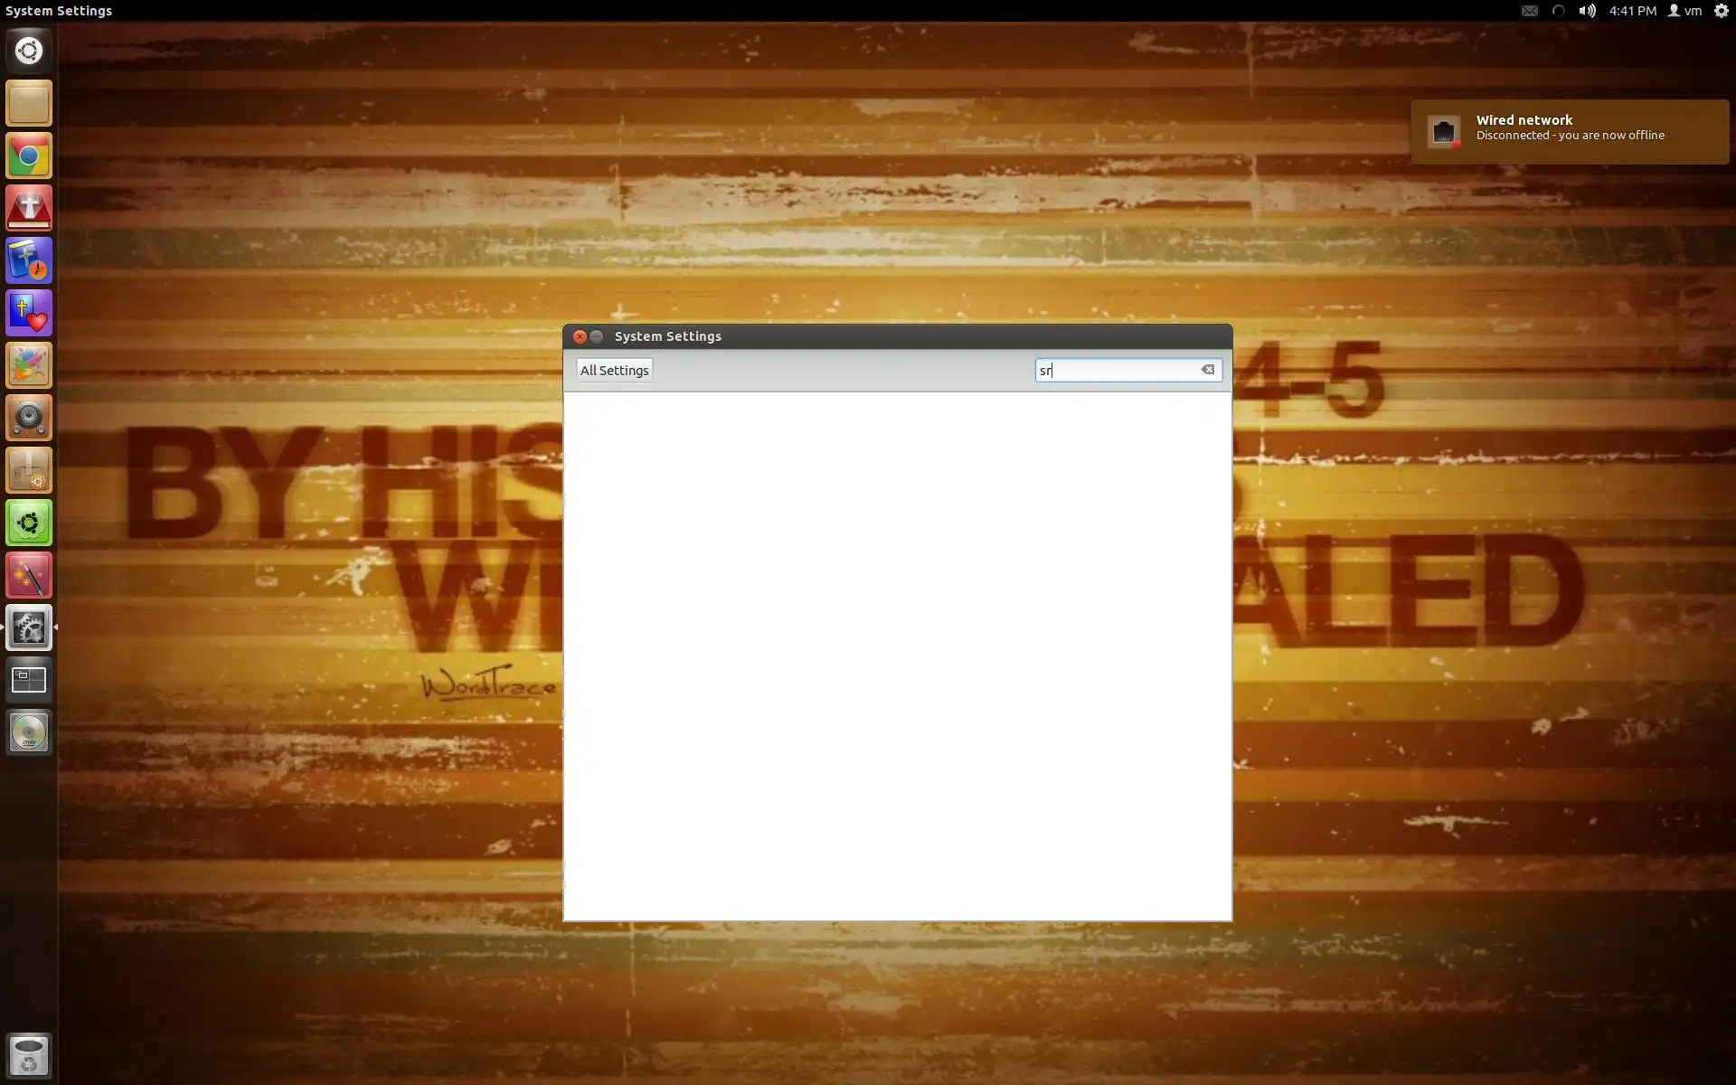Open the Workspace Switcher
This screenshot has width=1736, height=1085.
click(29, 680)
